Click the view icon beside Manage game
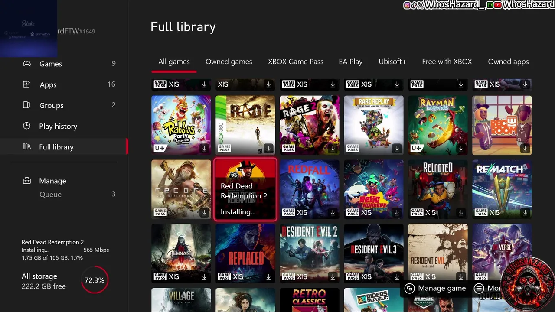Viewport: 555px width, 312px height. tap(409, 289)
